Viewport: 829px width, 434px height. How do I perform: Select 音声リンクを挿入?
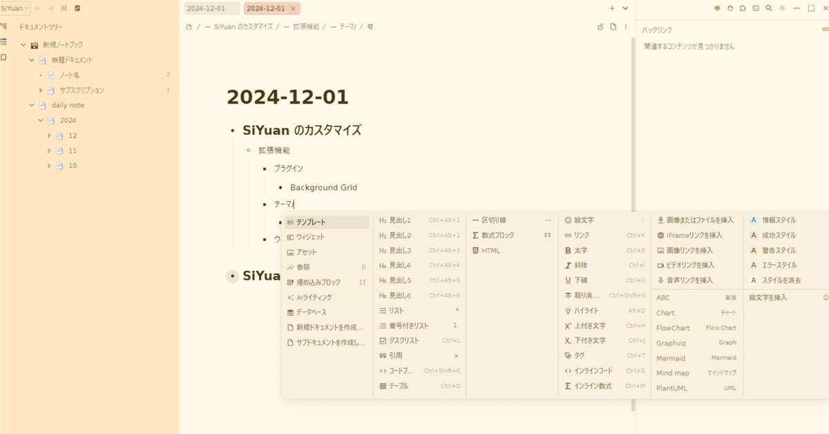click(x=696, y=281)
